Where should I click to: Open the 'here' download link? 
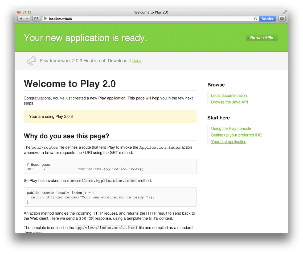point(137,61)
